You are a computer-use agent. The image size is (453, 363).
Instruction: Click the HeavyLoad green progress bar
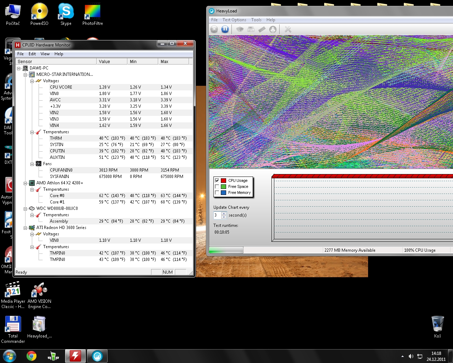coord(226,250)
